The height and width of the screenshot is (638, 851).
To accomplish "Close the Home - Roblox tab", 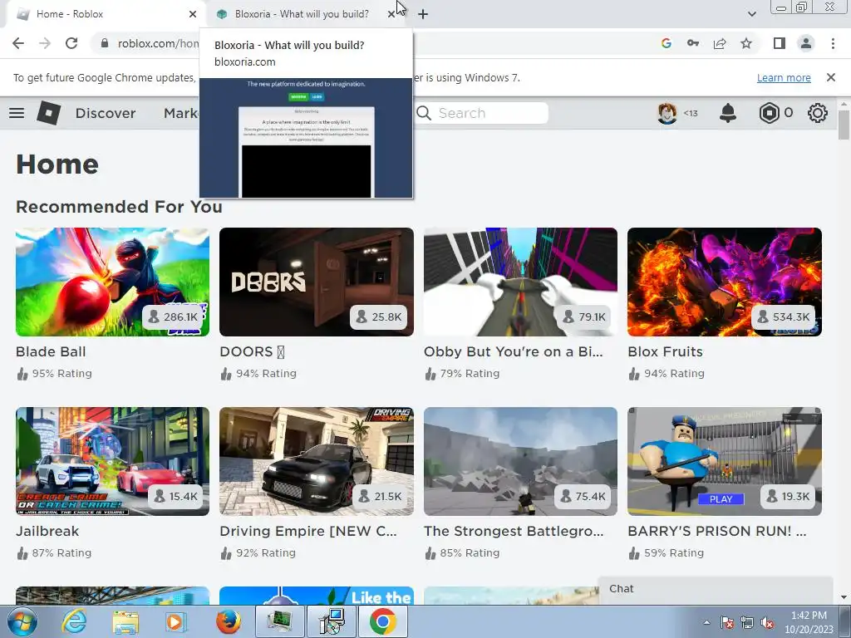I will pos(193,14).
